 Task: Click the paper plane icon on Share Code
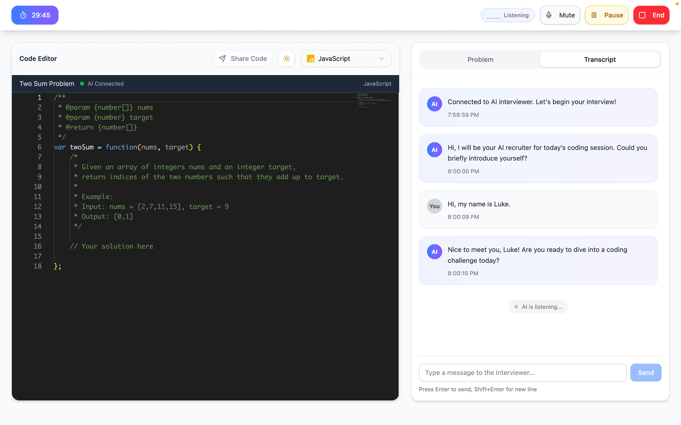223,58
